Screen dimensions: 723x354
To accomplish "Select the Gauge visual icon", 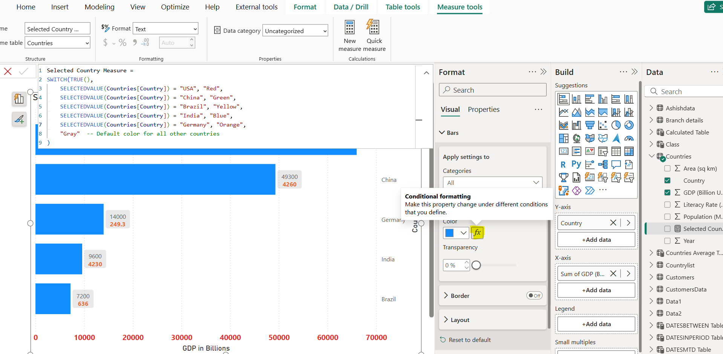I will 629,138.
